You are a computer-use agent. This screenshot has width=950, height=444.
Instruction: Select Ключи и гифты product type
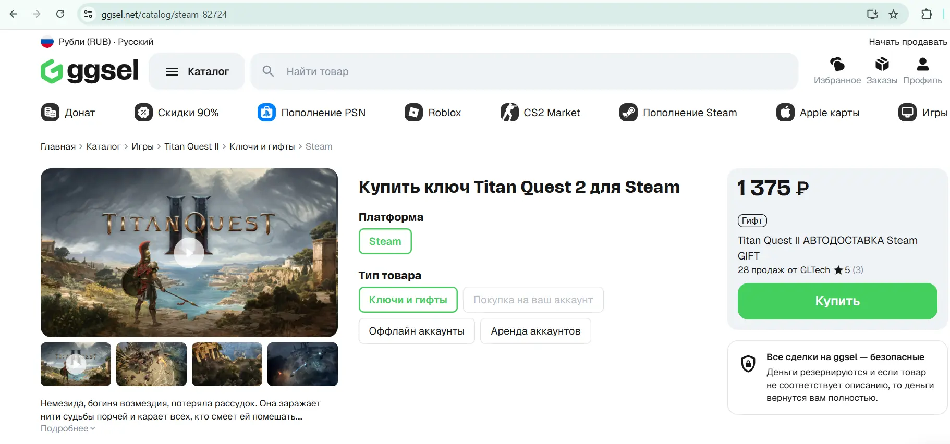(x=408, y=300)
